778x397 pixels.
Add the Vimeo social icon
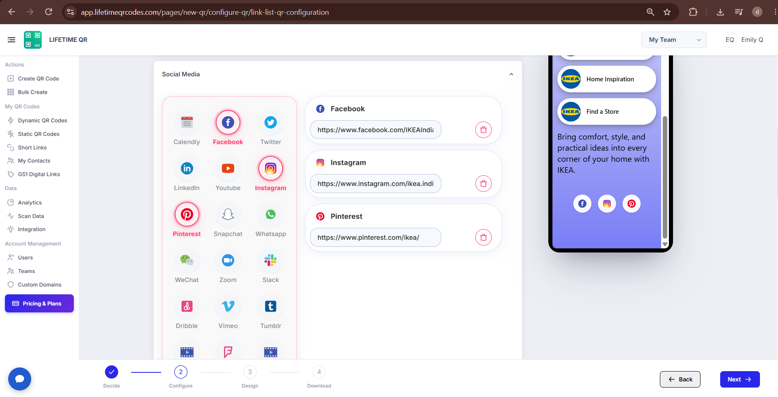pos(228,306)
